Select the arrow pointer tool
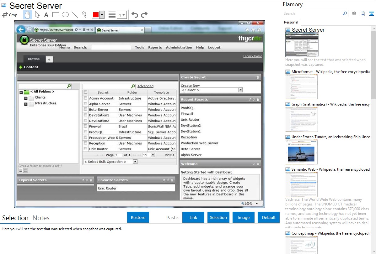Screen dimensions: 376x254 [x=37, y=15]
